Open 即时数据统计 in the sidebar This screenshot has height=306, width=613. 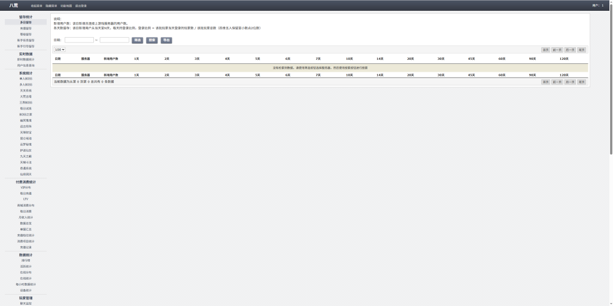[26, 59]
